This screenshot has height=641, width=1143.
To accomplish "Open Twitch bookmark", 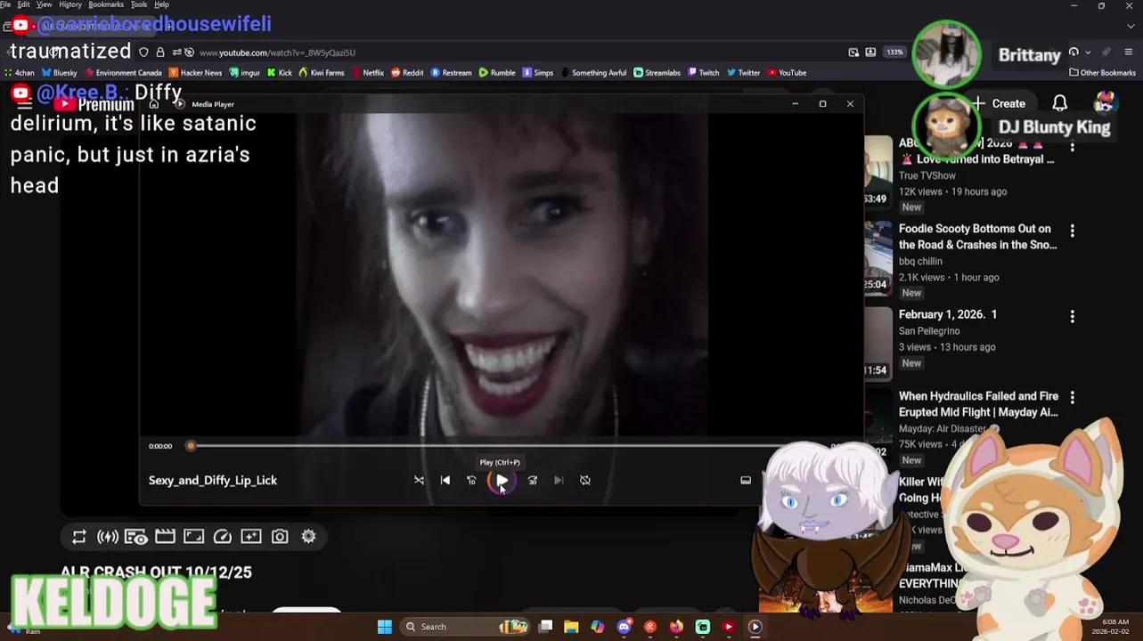I will [704, 73].
